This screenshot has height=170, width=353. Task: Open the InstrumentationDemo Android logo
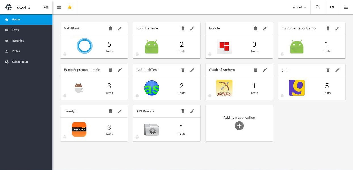(x=297, y=47)
